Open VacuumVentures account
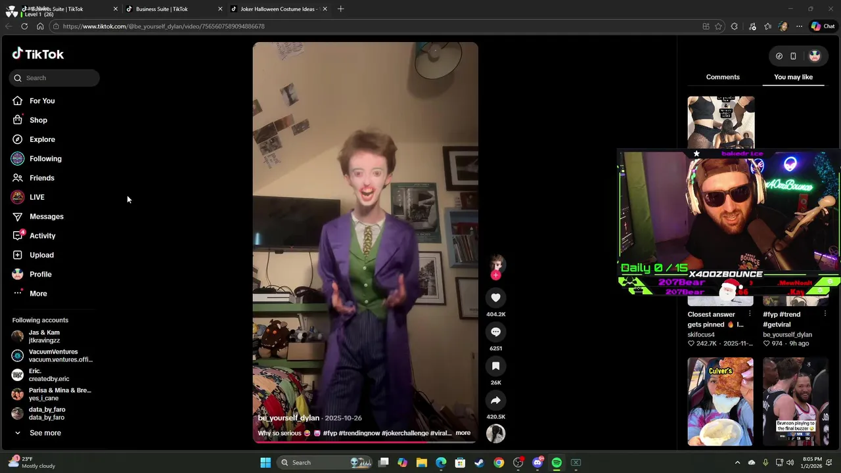 pos(53,355)
